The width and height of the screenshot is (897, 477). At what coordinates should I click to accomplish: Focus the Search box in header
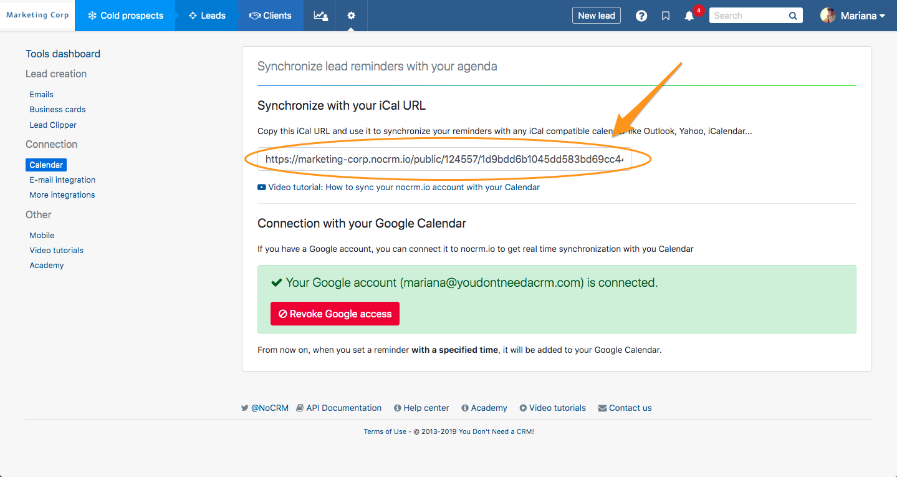(x=748, y=16)
